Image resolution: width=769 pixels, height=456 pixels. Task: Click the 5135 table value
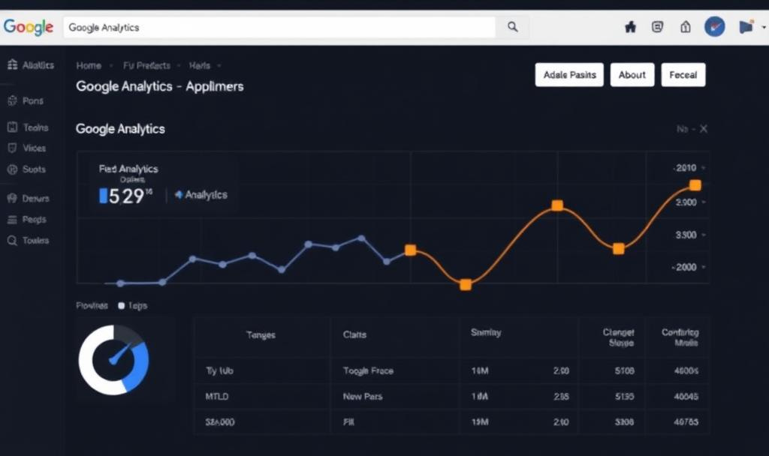click(624, 396)
